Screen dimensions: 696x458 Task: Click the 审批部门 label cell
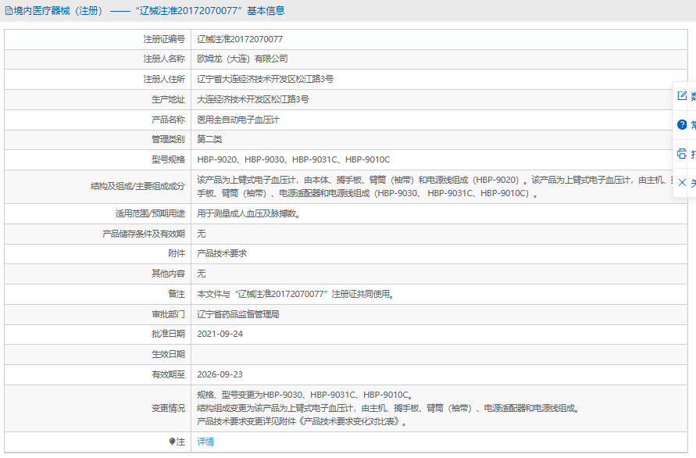[98, 314]
